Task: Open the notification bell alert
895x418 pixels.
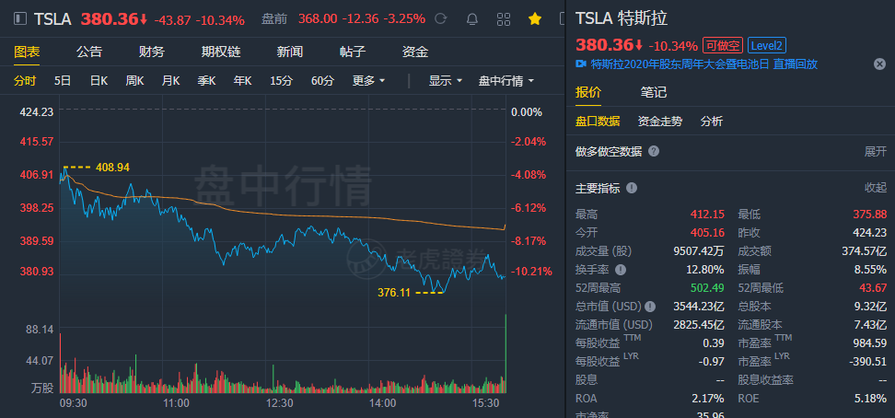Action: (x=472, y=18)
